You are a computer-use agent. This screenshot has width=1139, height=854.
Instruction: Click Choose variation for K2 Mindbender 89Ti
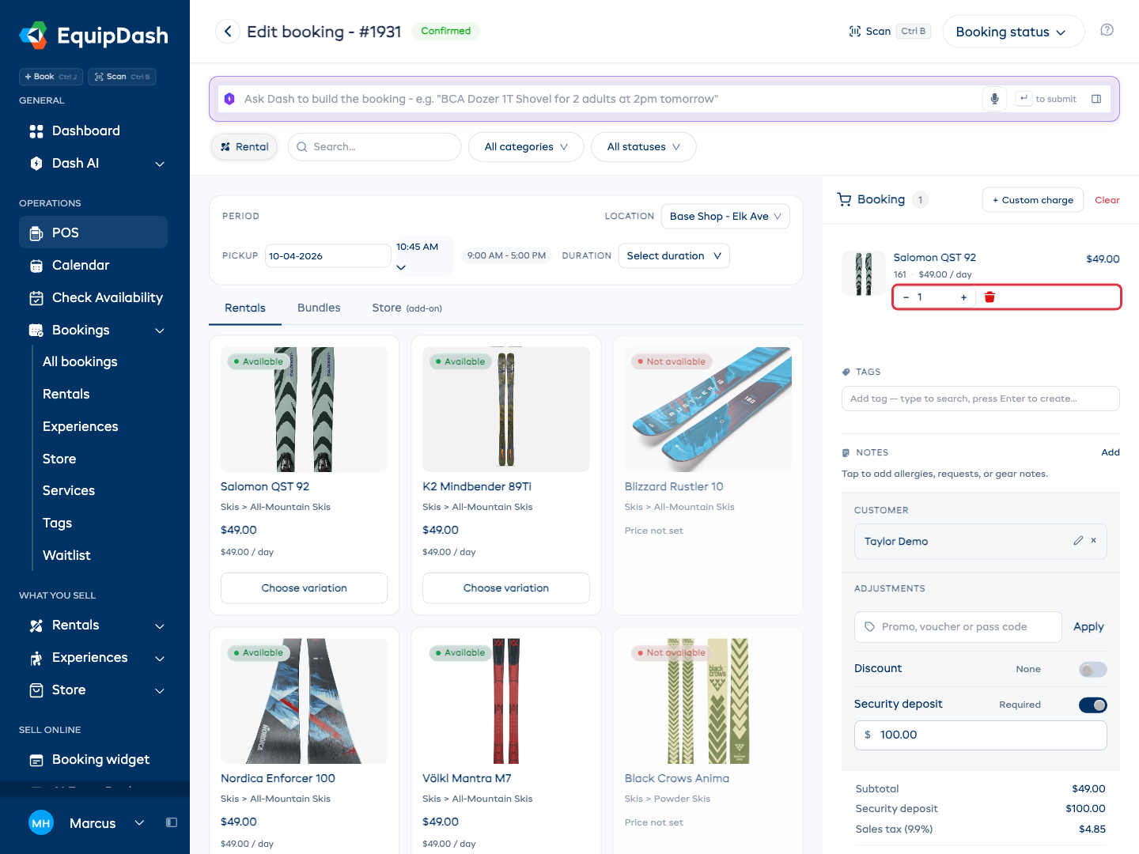coord(506,588)
